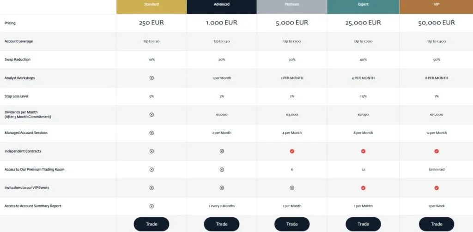Click the Standard X icon for Account Summary Report
Viewport: 473px width, 232px height.
[152, 206]
